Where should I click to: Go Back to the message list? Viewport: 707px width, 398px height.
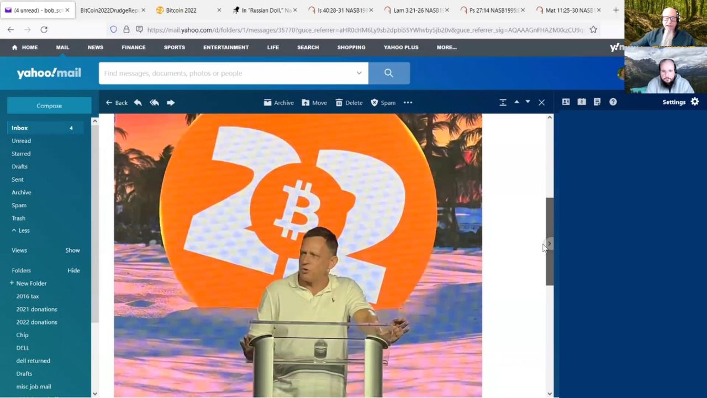coord(117,103)
